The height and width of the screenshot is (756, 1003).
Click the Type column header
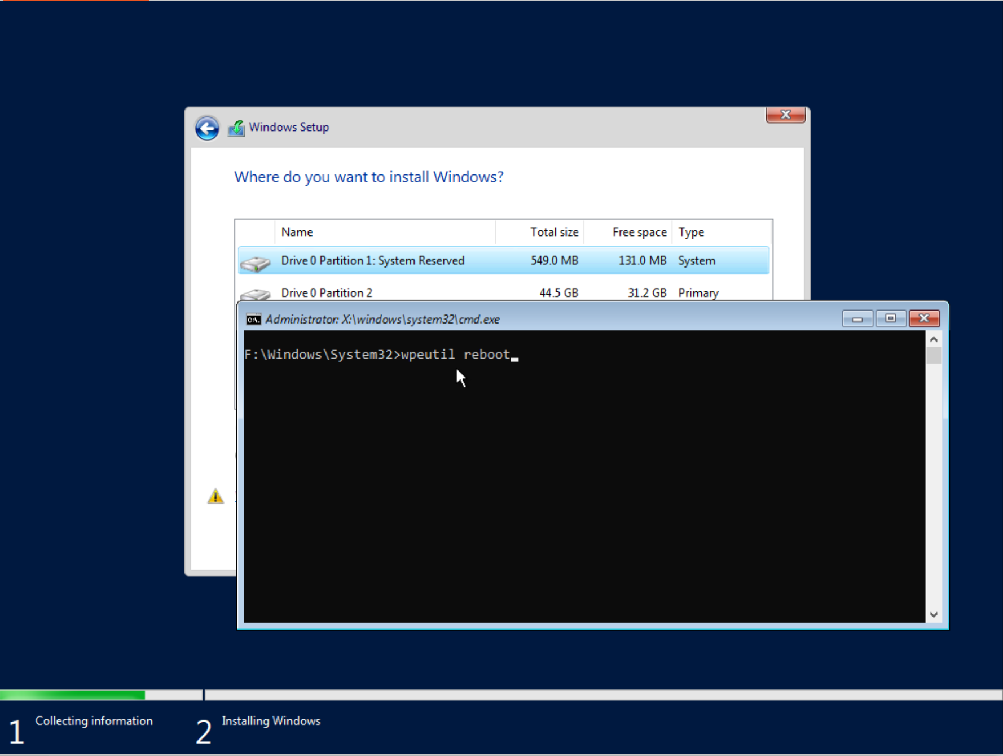tap(722, 232)
